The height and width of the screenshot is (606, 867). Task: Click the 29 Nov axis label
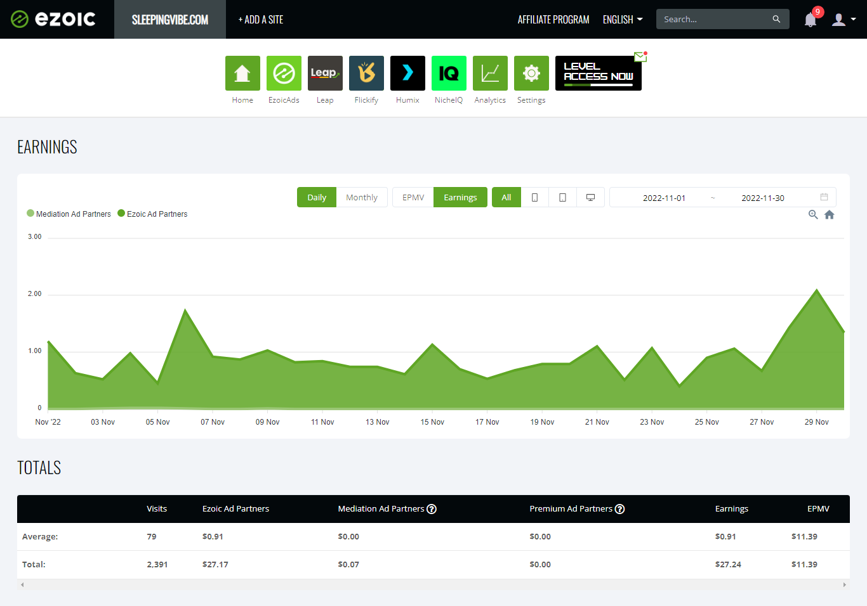click(x=816, y=422)
